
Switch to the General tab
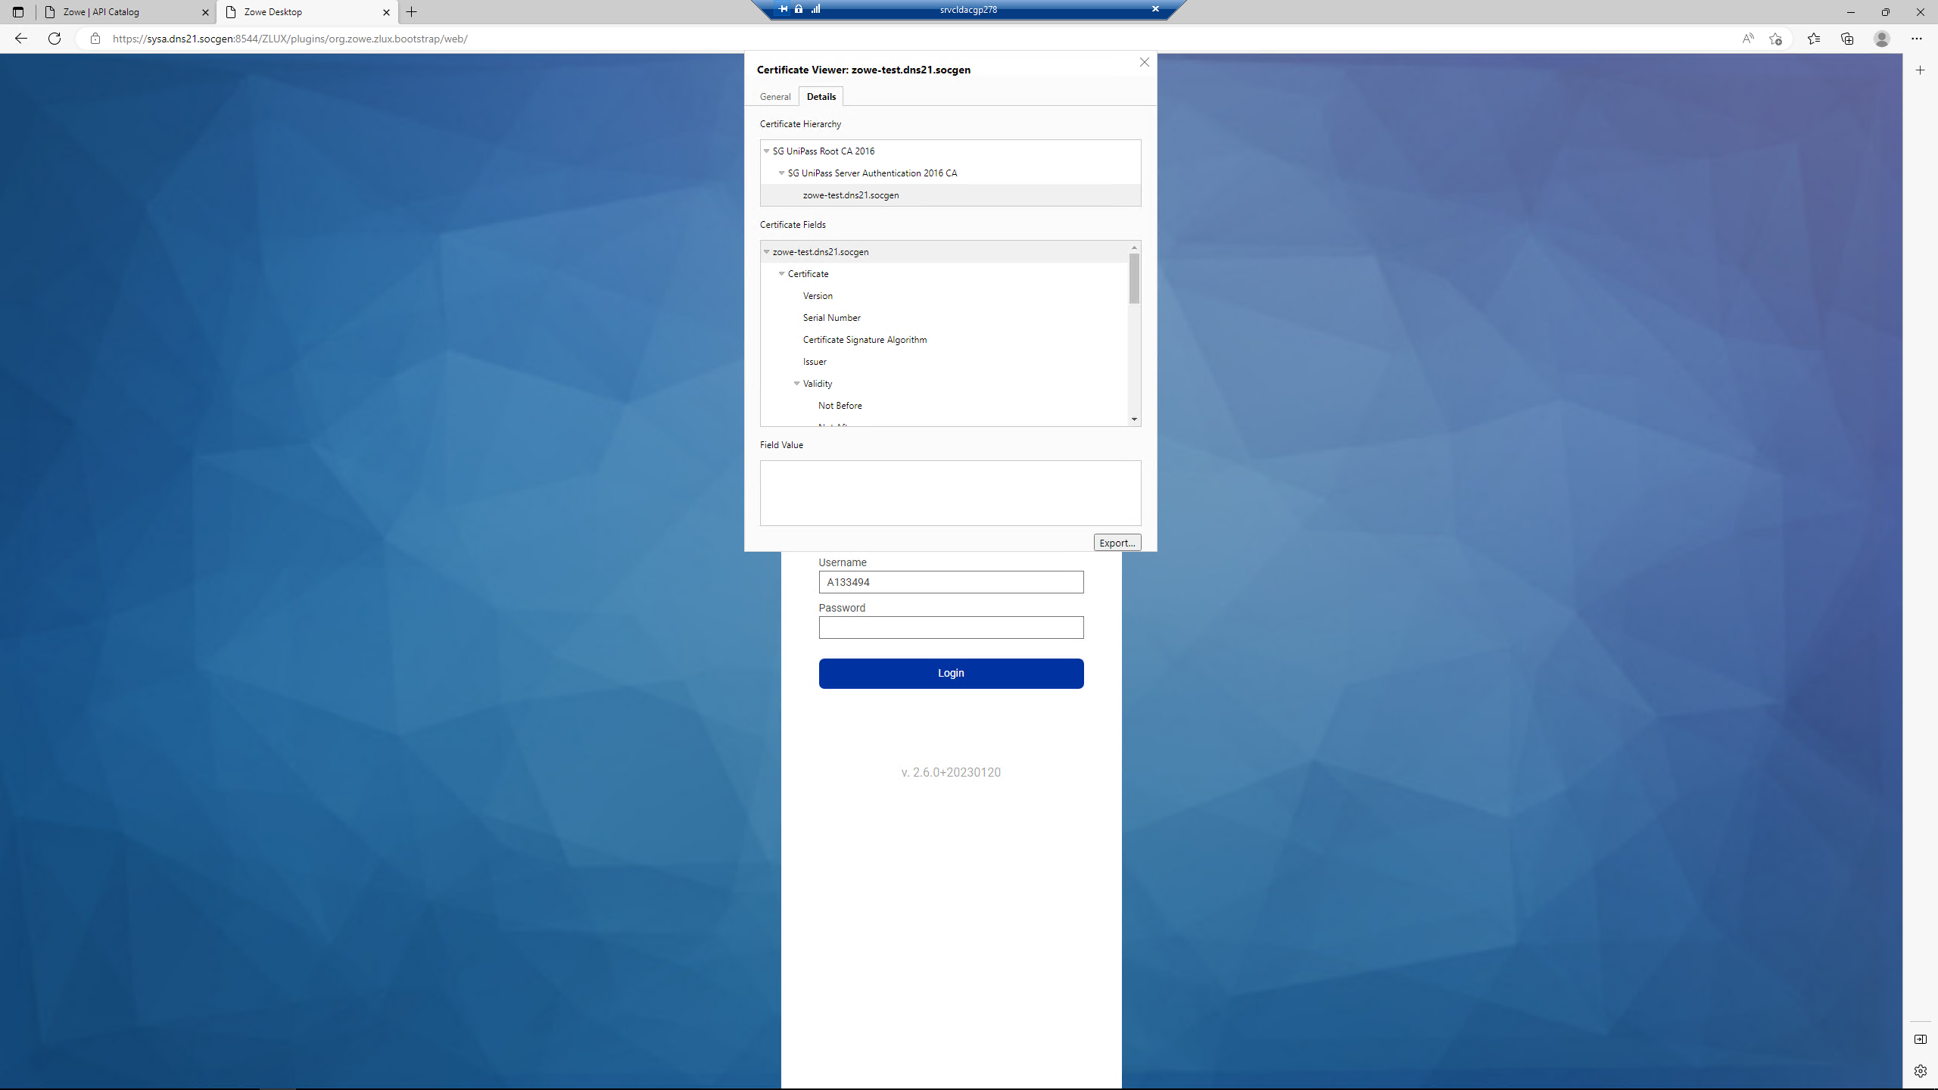click(x=774, y=96)
